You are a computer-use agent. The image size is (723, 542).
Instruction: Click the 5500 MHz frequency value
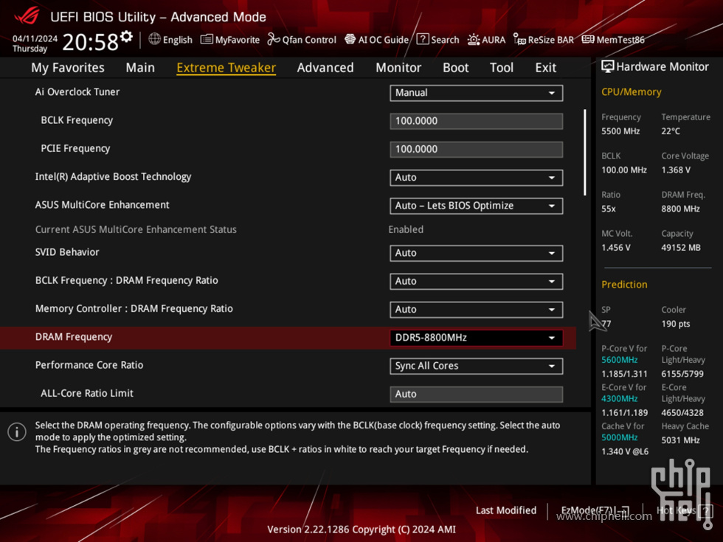point(620,131)
